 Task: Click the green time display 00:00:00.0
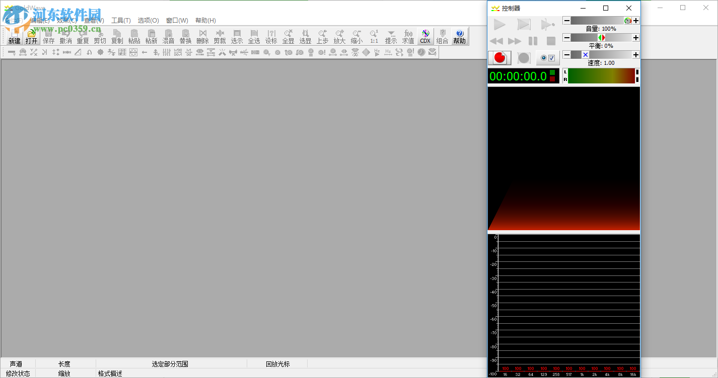(518, 76)
